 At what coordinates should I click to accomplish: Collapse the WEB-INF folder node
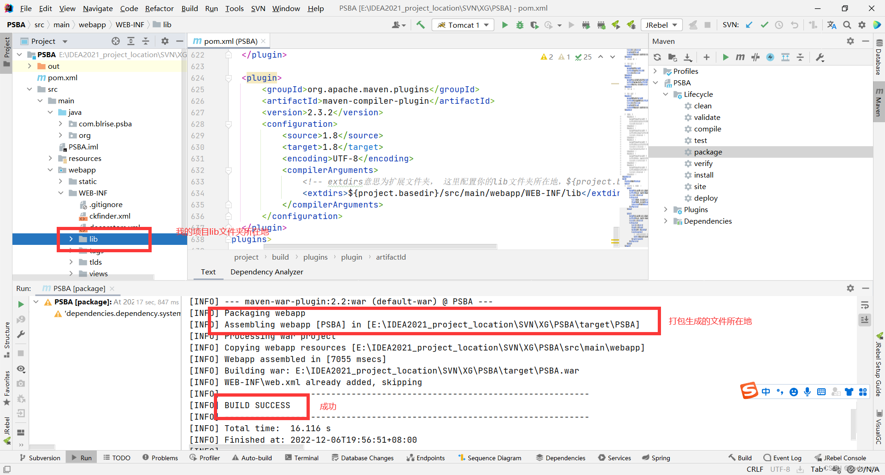pos(61,193)
